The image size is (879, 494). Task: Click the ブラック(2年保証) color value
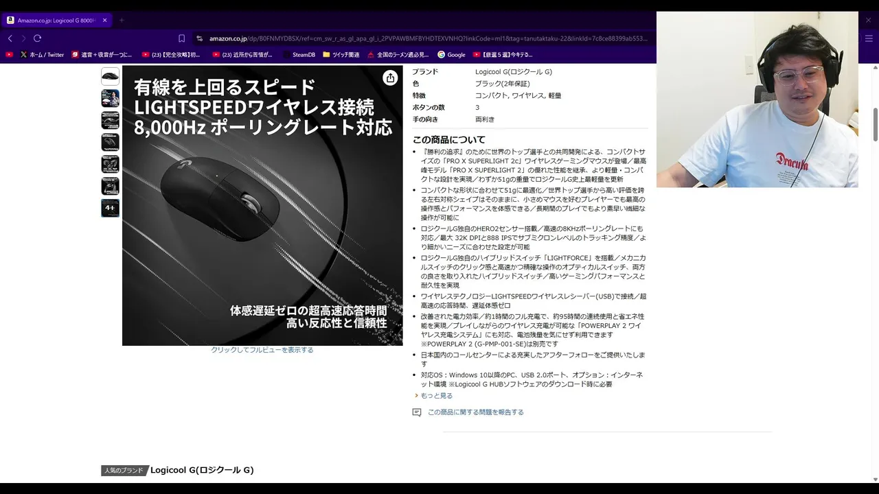click(x=503, y=84)
